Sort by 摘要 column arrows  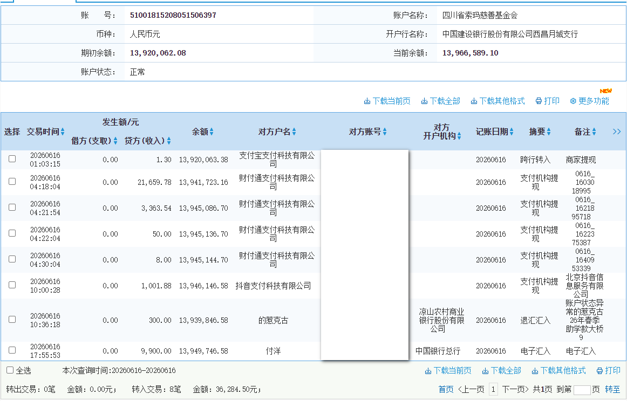[x=549, y=132]
